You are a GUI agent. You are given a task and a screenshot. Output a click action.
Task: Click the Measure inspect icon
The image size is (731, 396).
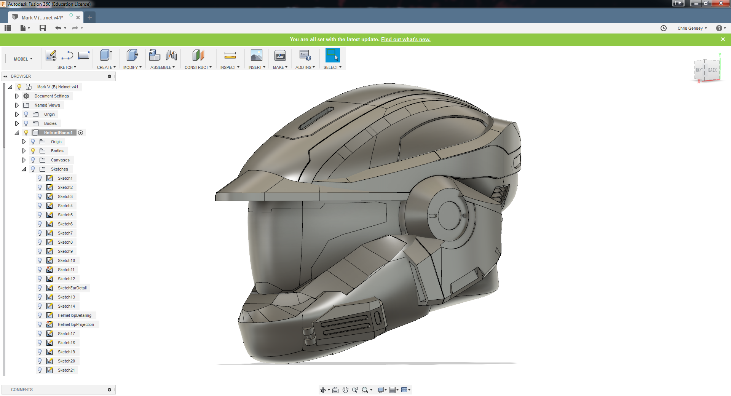230,56
